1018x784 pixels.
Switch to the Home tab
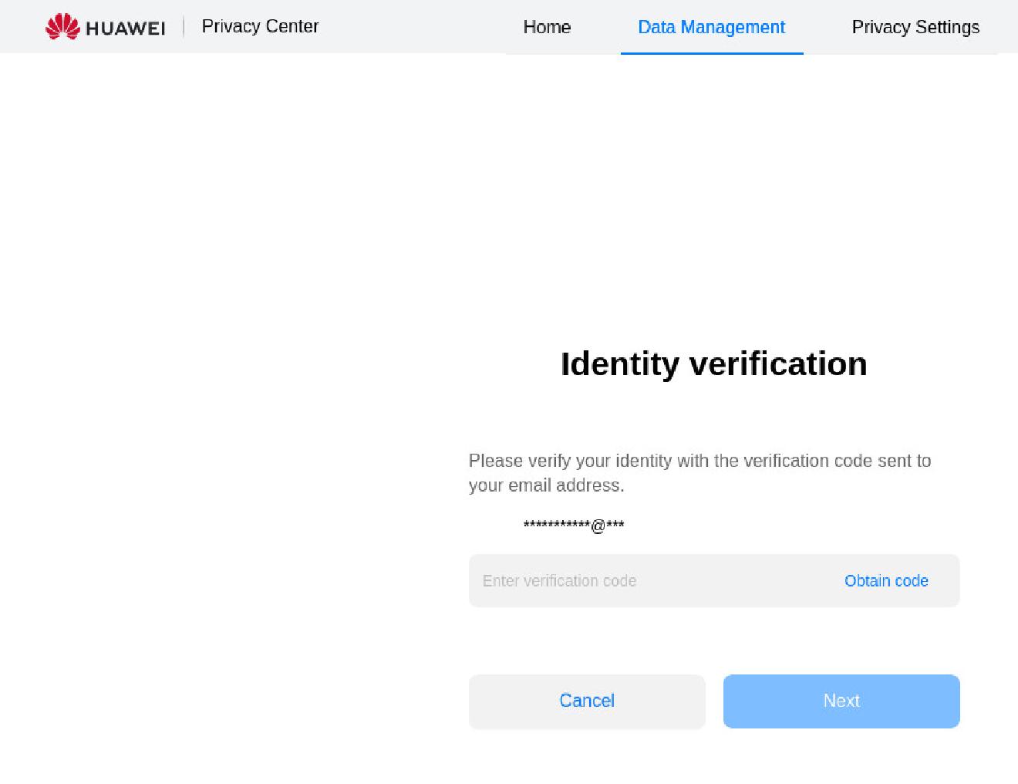pos(547,27)
